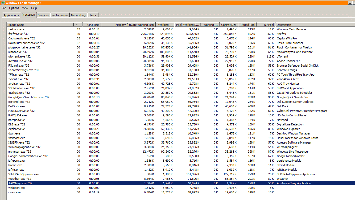The height and width of the screenshot is (200, 355).
Task: Select the igfxpers.exe process
Action: tap(181, 161)
